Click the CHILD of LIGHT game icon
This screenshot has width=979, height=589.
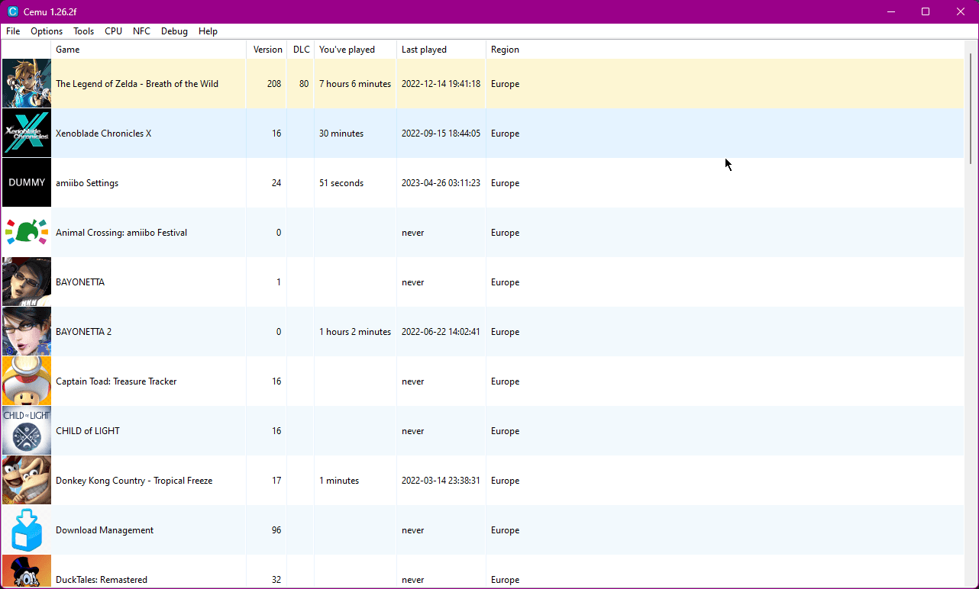[27, 430]
